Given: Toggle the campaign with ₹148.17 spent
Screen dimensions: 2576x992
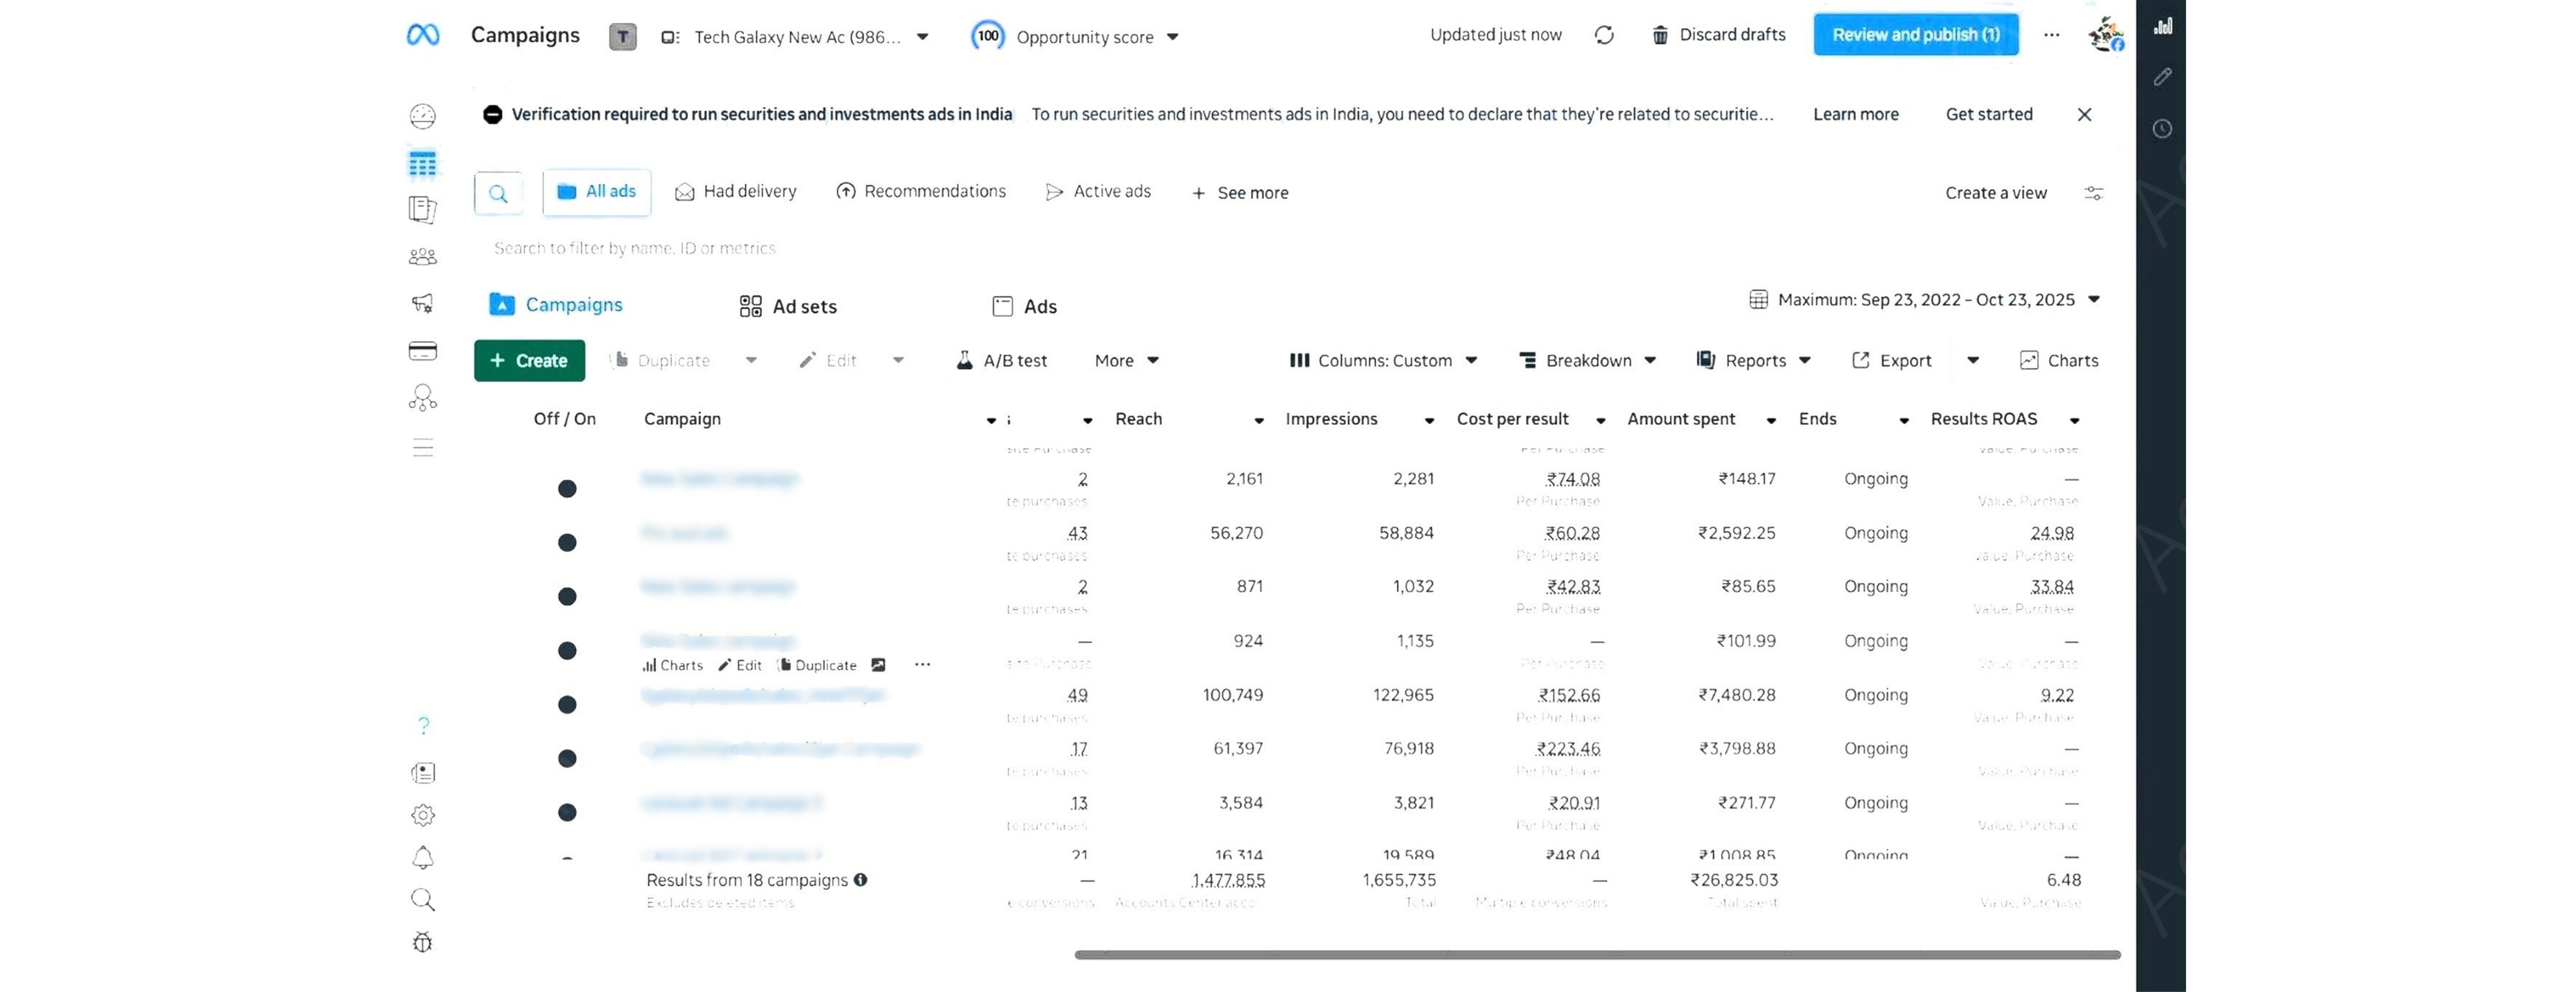Looking at the screenshot, I should point(567,489).
